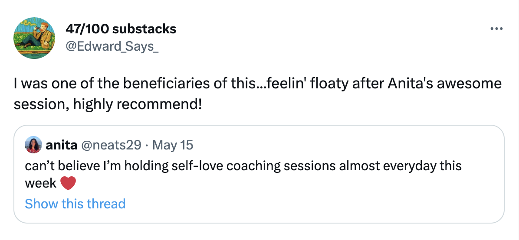Click the @Edward_Says_ handle

[112, 46]
